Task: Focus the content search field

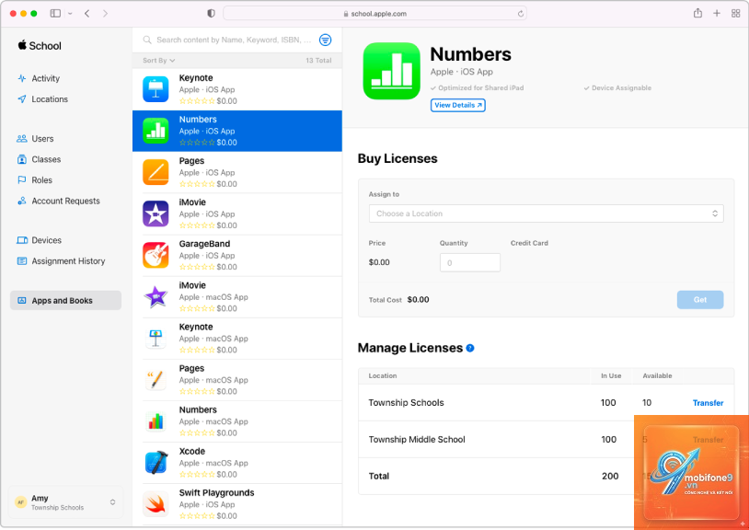Action: point(234,40)
